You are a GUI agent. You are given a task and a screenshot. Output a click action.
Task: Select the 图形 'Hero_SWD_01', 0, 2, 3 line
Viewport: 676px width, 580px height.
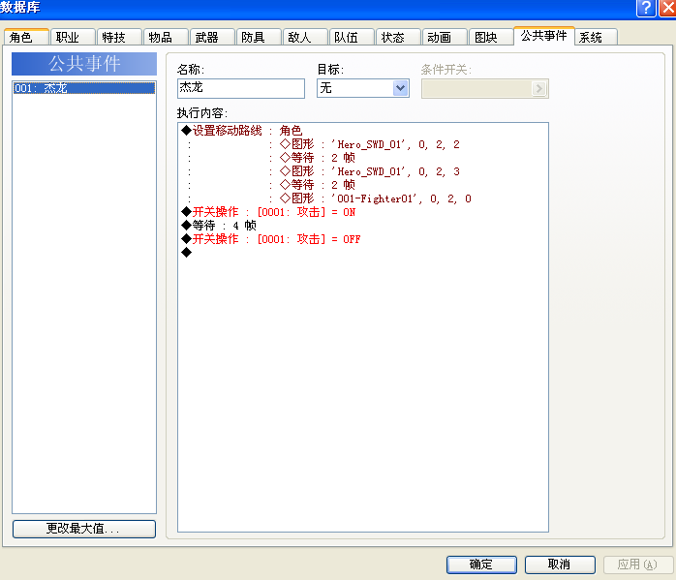point(362,171)
